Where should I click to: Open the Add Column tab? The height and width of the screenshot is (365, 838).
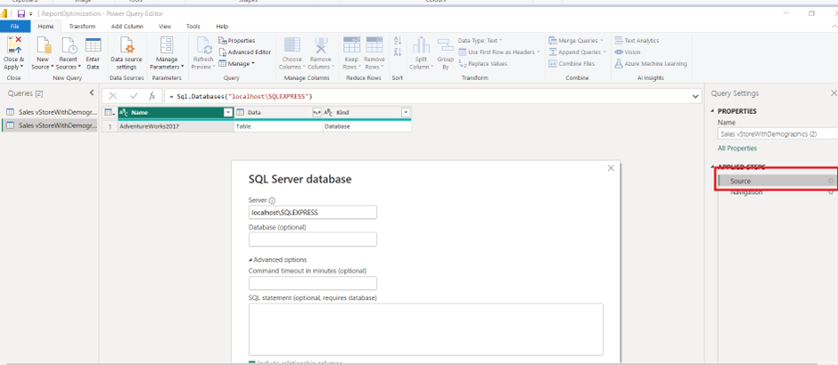coord(127,27)
